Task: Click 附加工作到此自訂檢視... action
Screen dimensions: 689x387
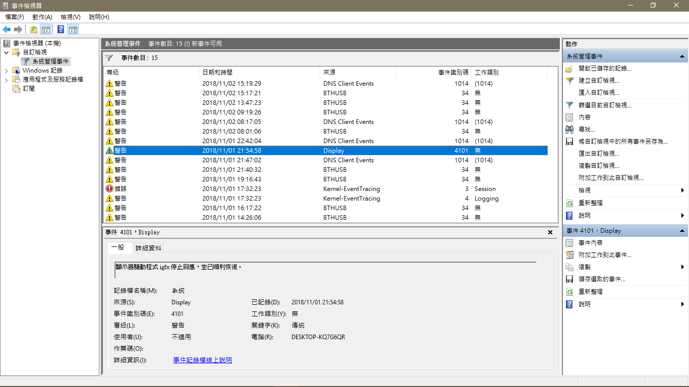Action: (x=611, y=178)
